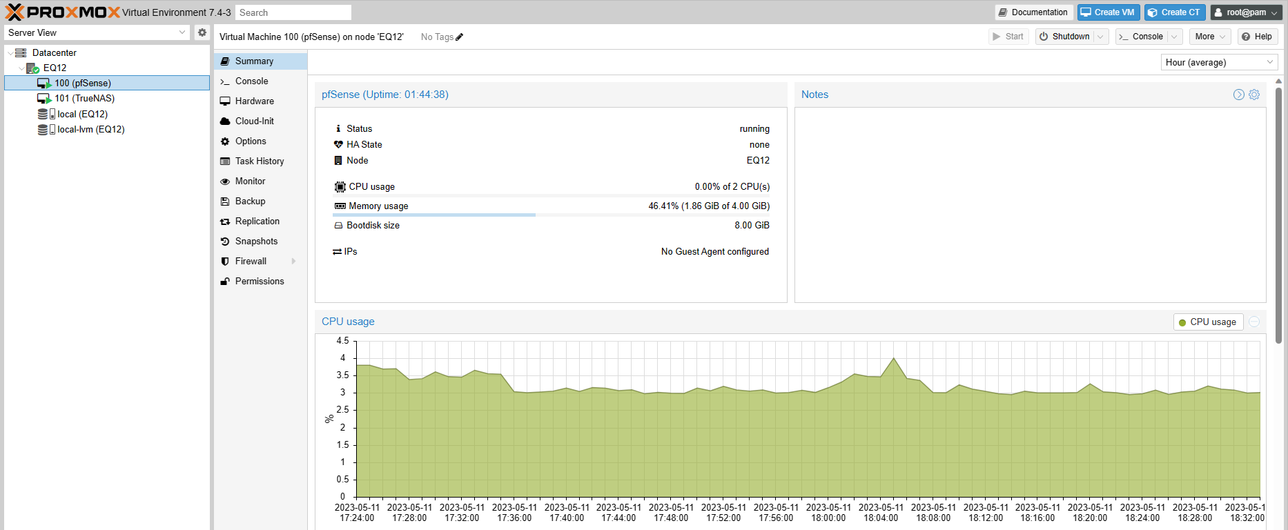Click the Documentation button
The image size is (1288, 530).
[x=1033, y=12]
